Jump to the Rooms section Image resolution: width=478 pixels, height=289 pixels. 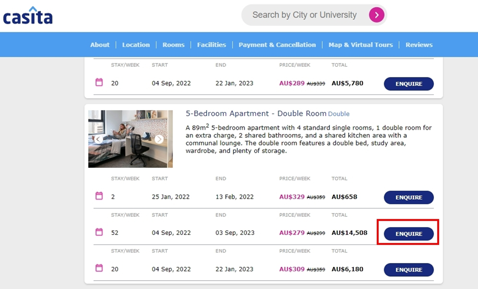(174, 45)
